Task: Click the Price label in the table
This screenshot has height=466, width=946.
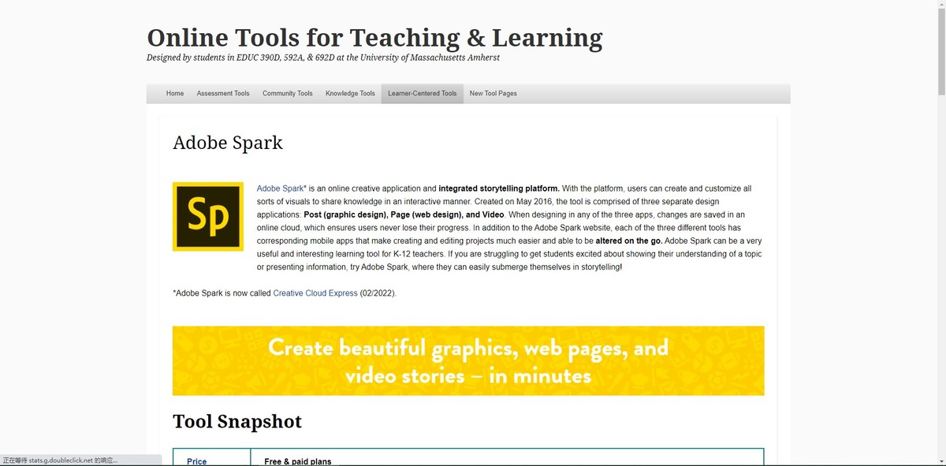Action: pos(197,461)
